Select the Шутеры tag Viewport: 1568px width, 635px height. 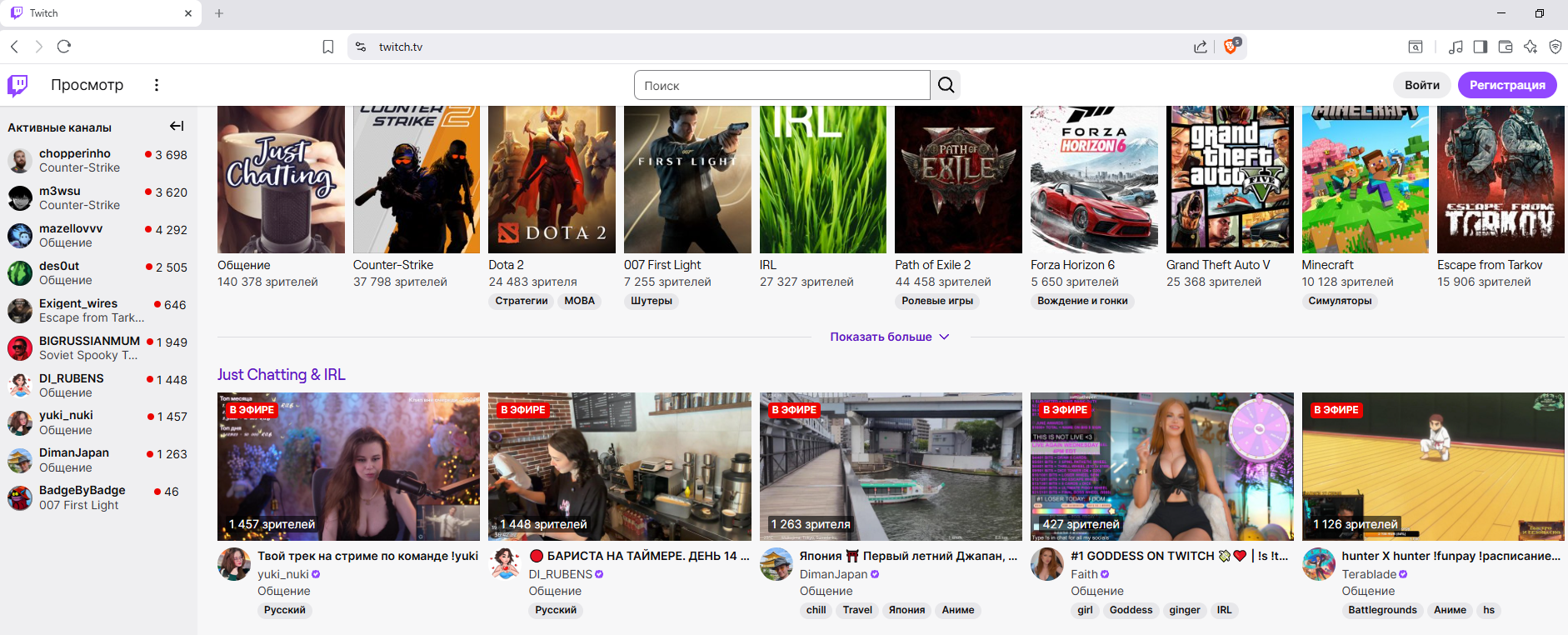[652, 301]
